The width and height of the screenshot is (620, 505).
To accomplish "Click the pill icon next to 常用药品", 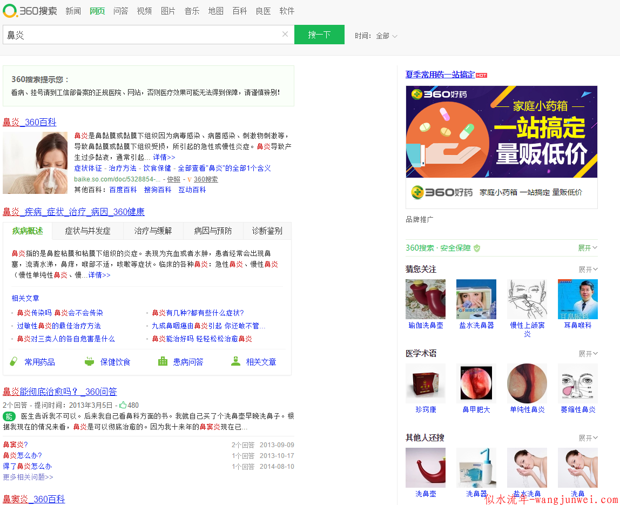I will click(x=14, y=361).
